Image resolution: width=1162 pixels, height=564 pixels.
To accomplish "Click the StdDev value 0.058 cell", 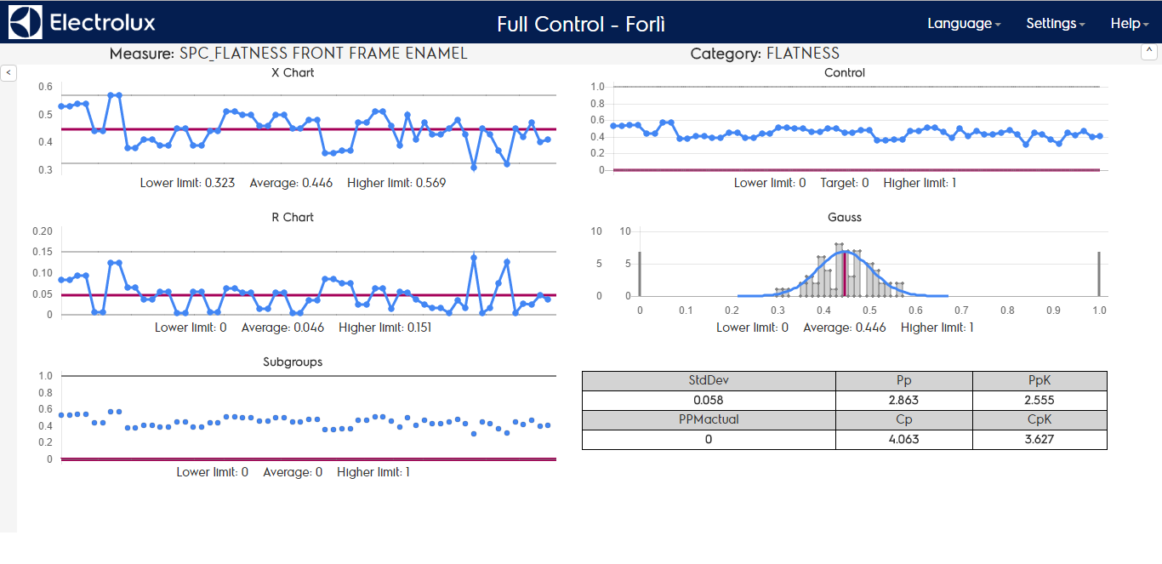I will [x=709, y=401].
